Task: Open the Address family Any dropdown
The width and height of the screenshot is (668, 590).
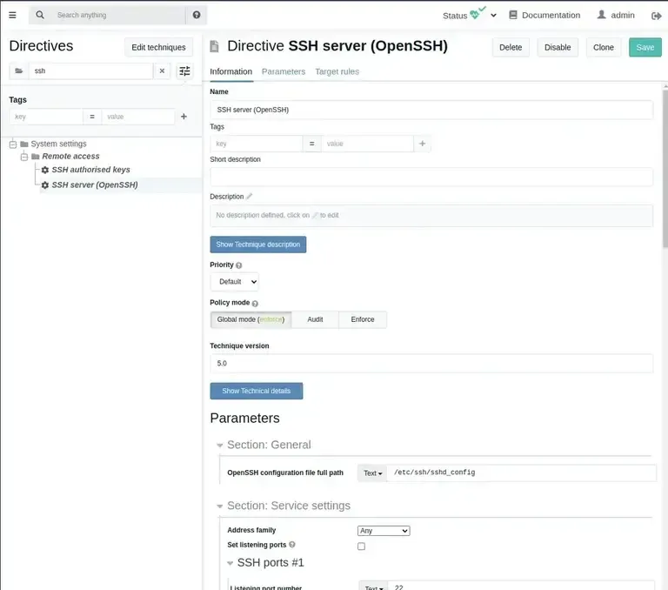Action: tap(384, 531)
